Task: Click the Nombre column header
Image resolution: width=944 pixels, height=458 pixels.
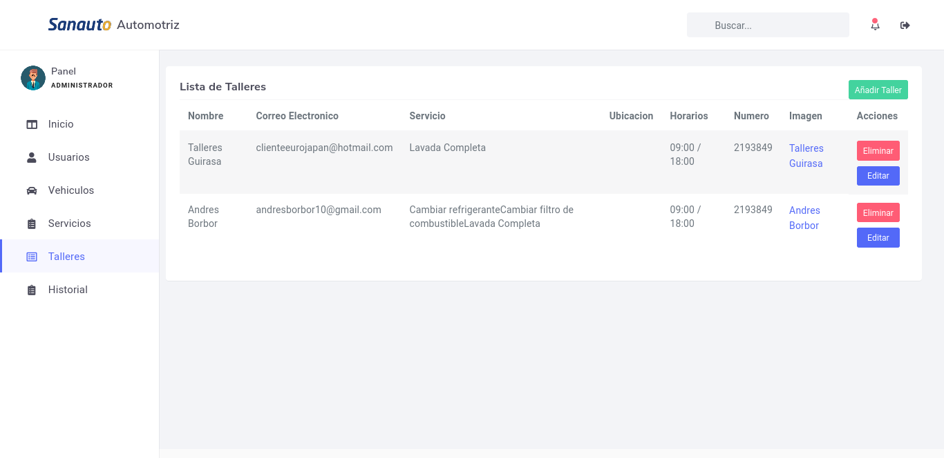Action: (205, 116)
